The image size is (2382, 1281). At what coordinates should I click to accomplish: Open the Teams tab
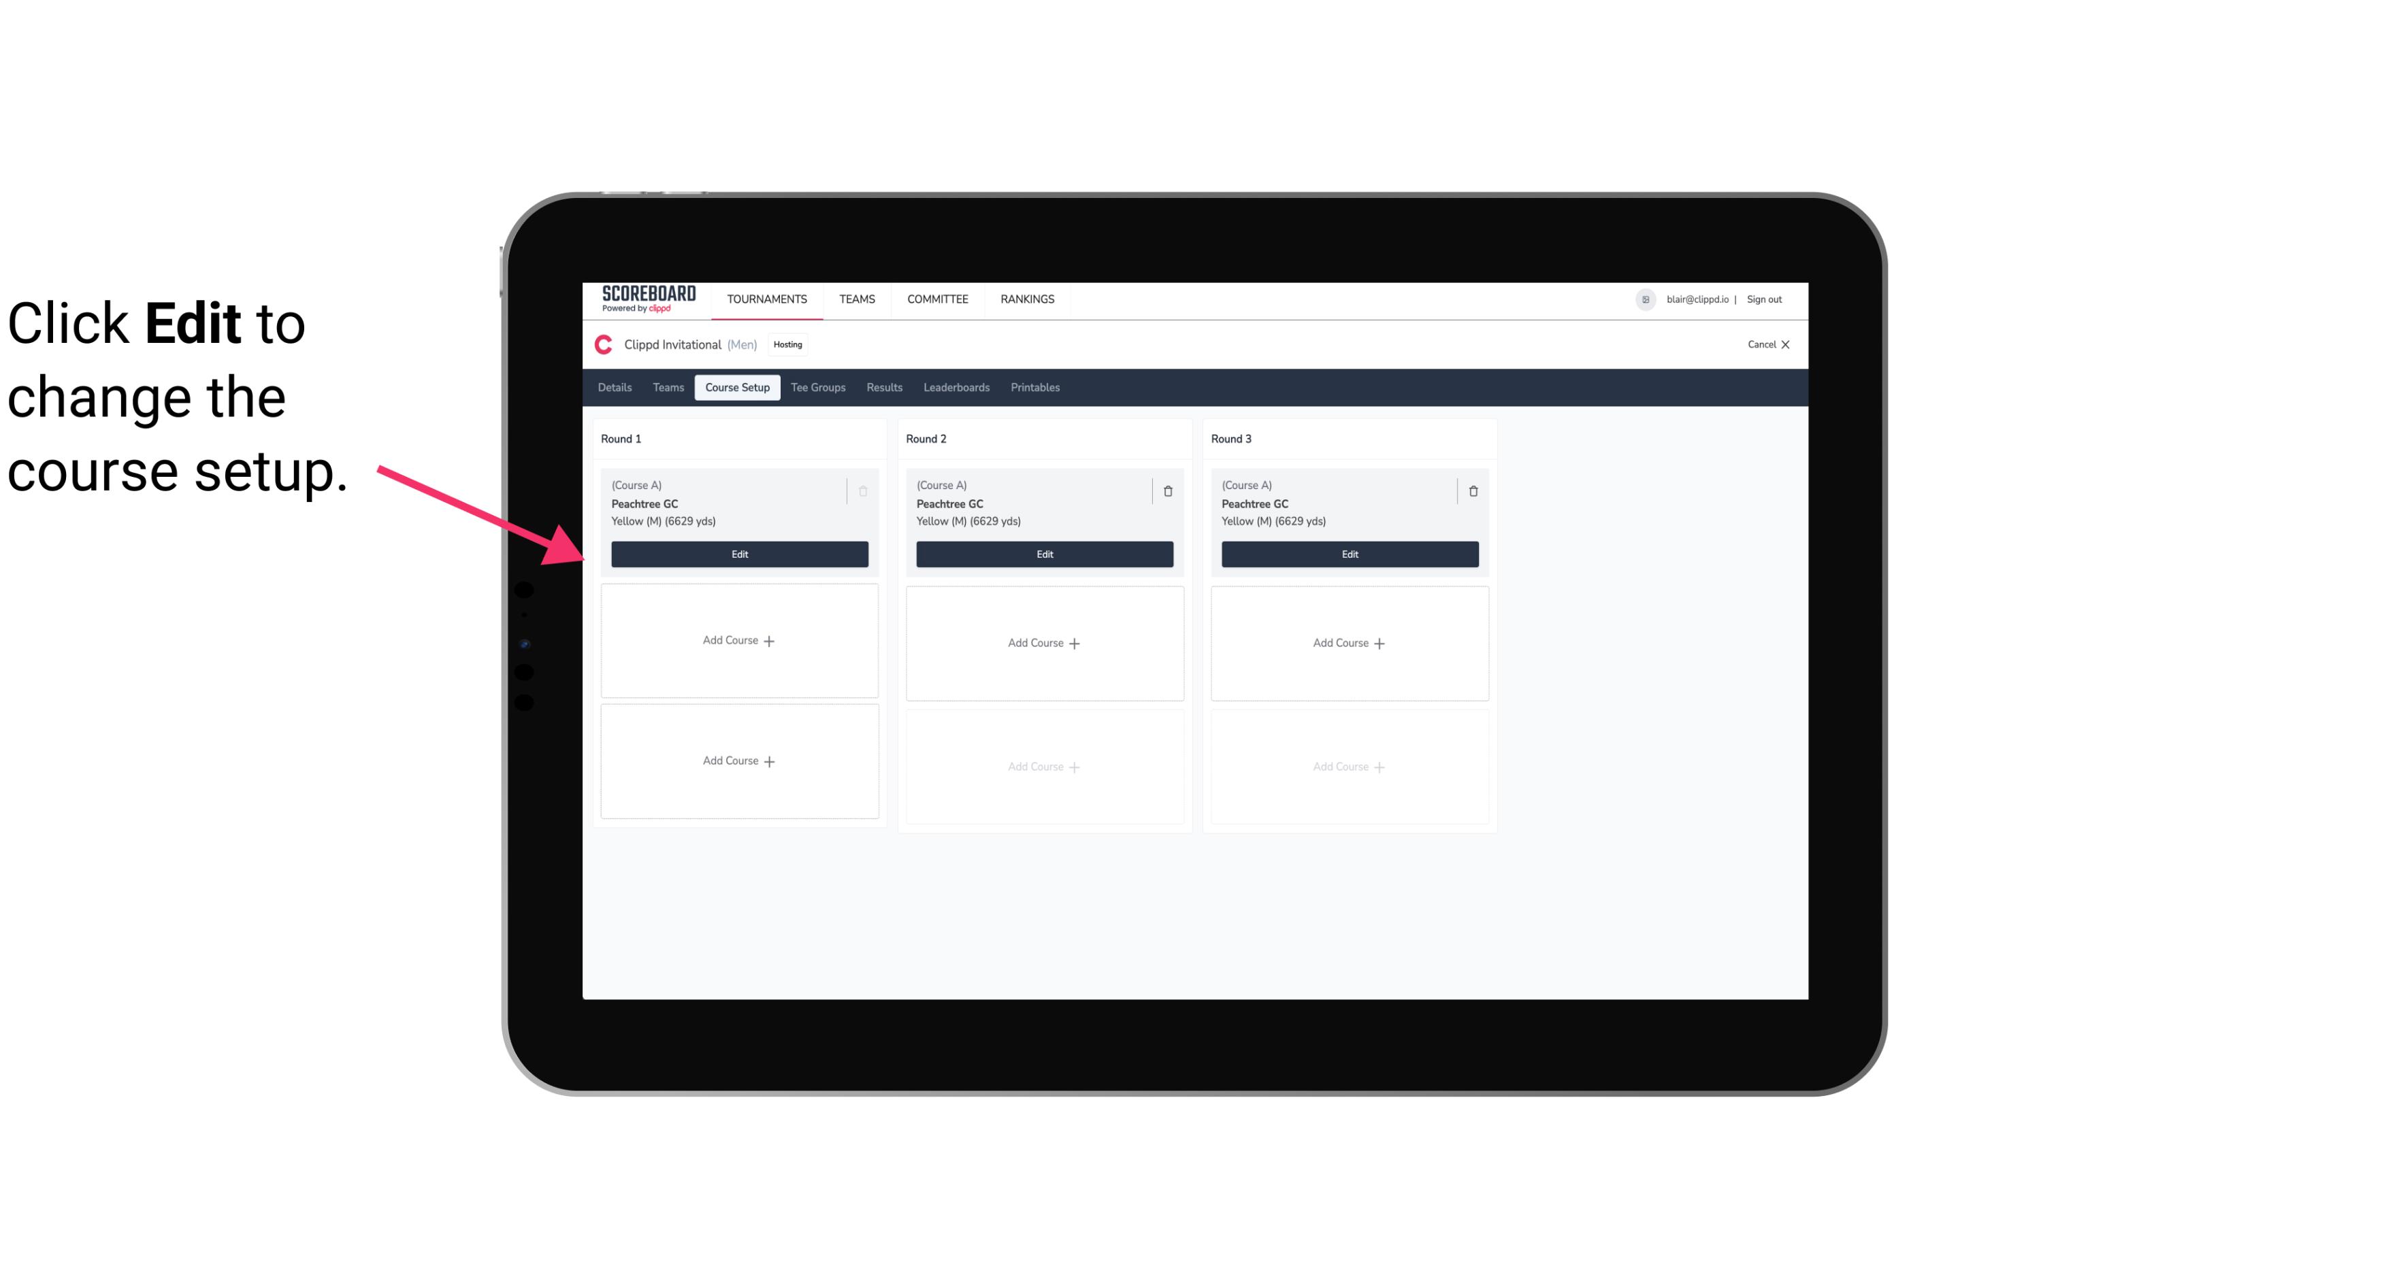pyautogui.click(x=667, y=386)
